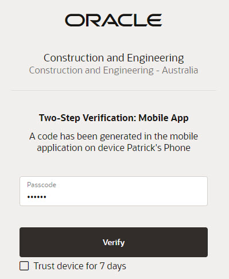The image size is (229, 279).
Task: Click the Patrick's Phone device name text
Action: (x=158, y=148)
